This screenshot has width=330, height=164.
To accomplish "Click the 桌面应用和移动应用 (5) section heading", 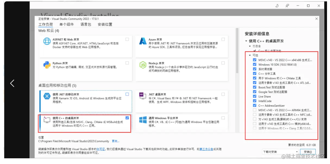I will 57,85.
